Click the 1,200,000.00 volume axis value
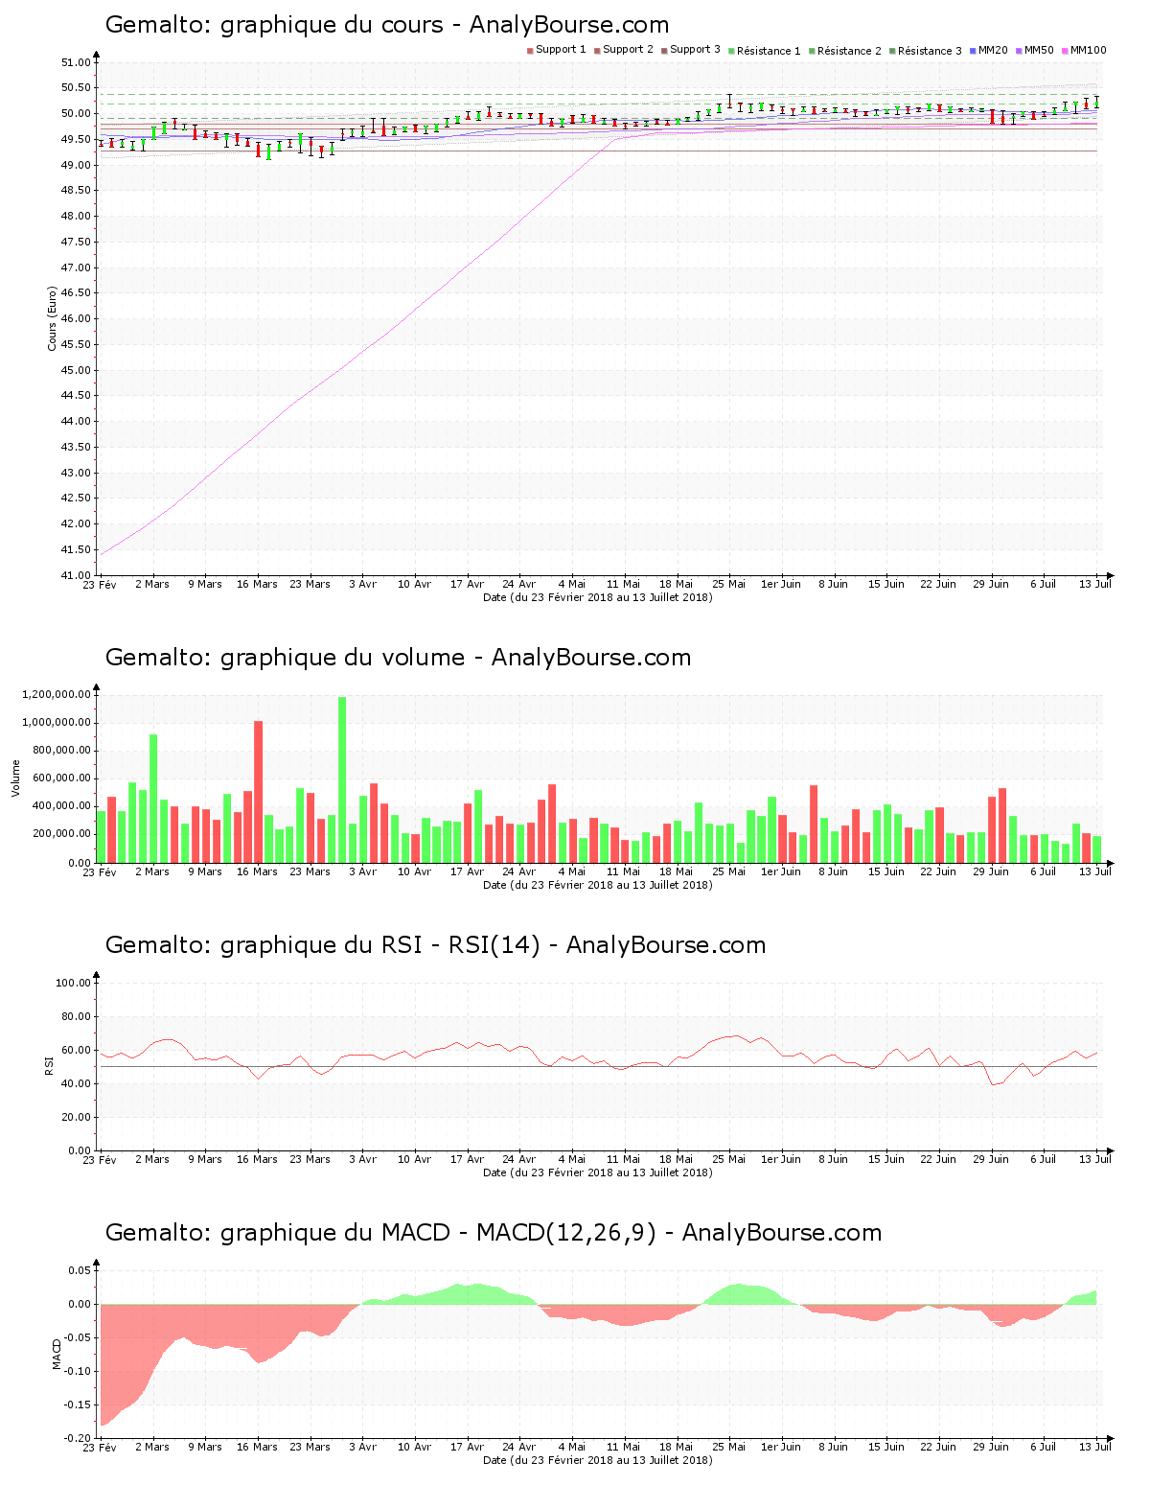Viewport: 1150px width, 1486px height. click(x=56, y=695)
